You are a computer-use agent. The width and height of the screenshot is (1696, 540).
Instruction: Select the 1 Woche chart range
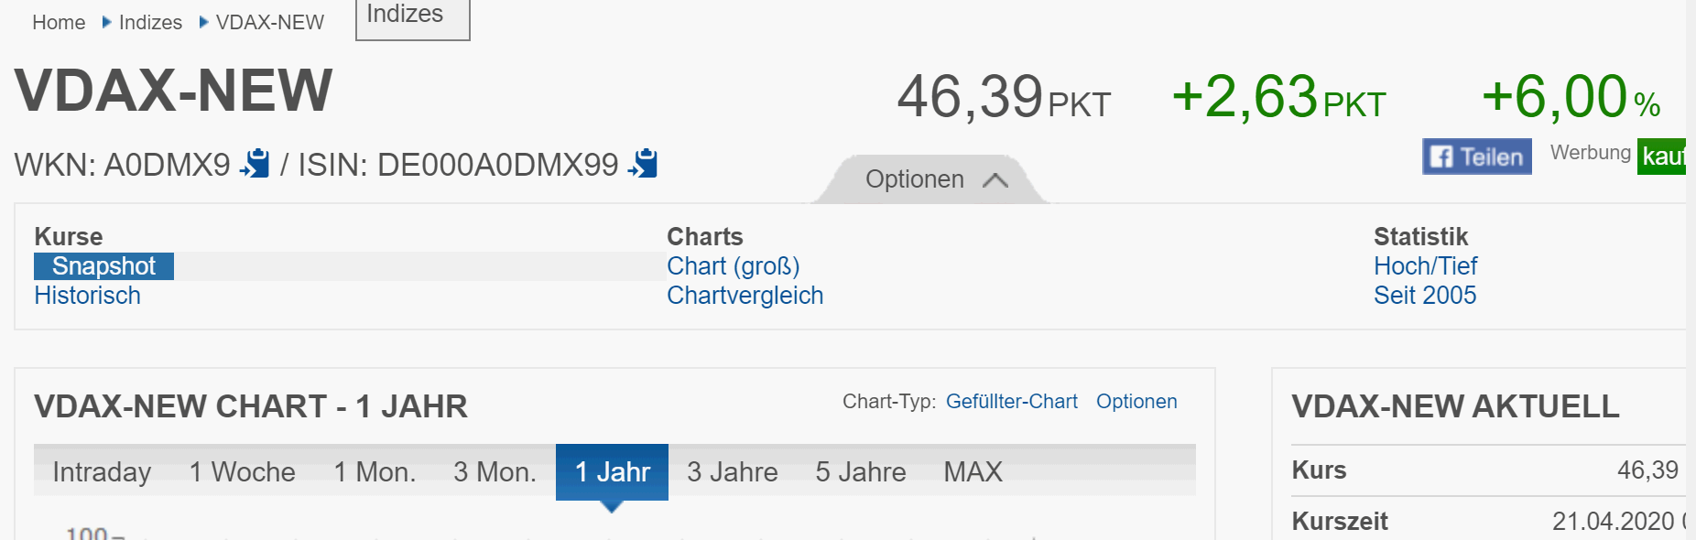(242, 472)
